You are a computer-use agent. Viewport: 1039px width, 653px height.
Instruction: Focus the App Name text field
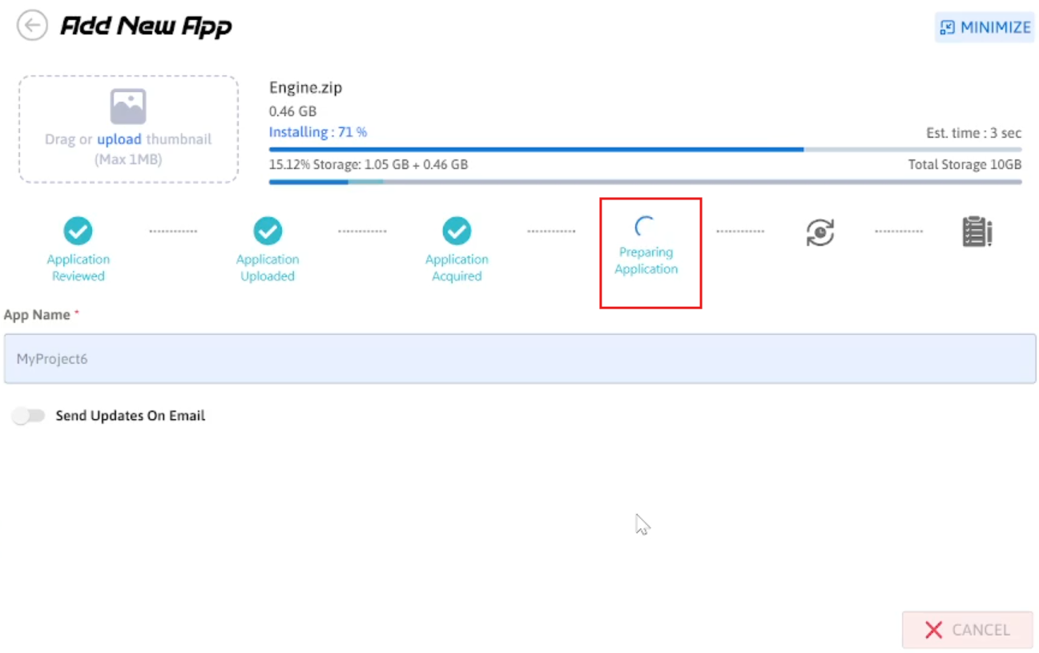pos(519,359)
